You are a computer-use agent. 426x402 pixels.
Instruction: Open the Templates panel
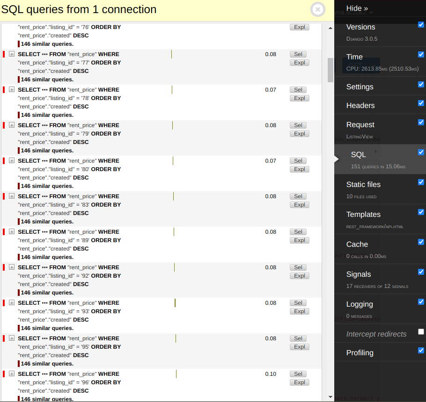(x=363, y=215)
